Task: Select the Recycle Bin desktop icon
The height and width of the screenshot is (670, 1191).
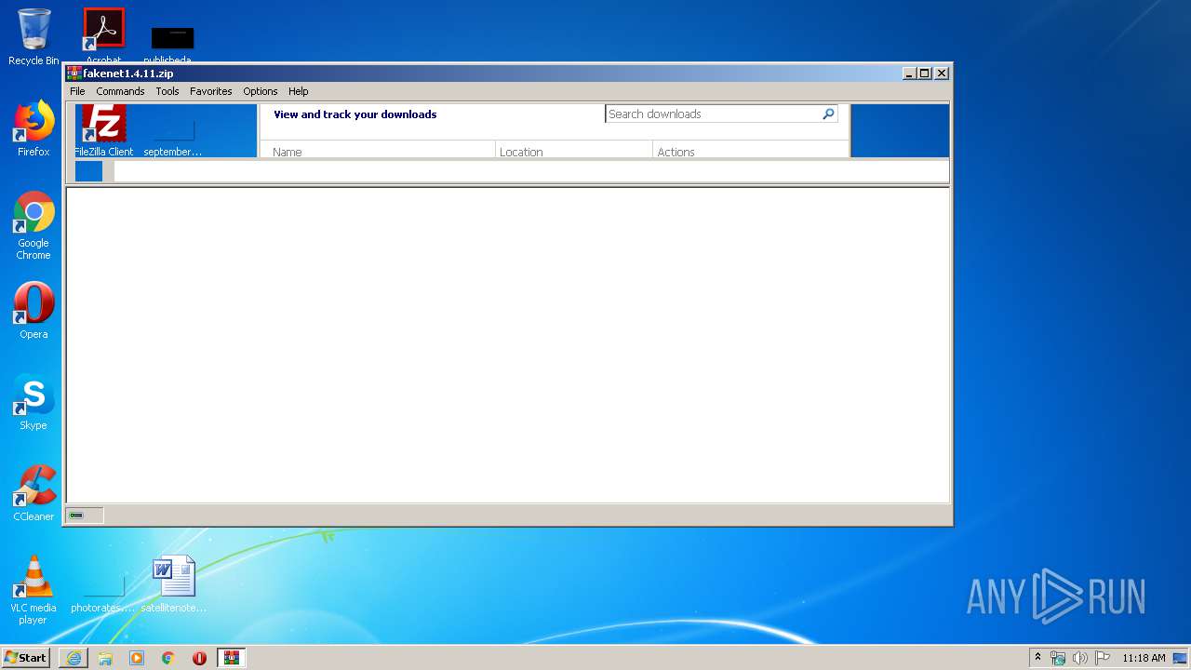Action: [33, 36]
